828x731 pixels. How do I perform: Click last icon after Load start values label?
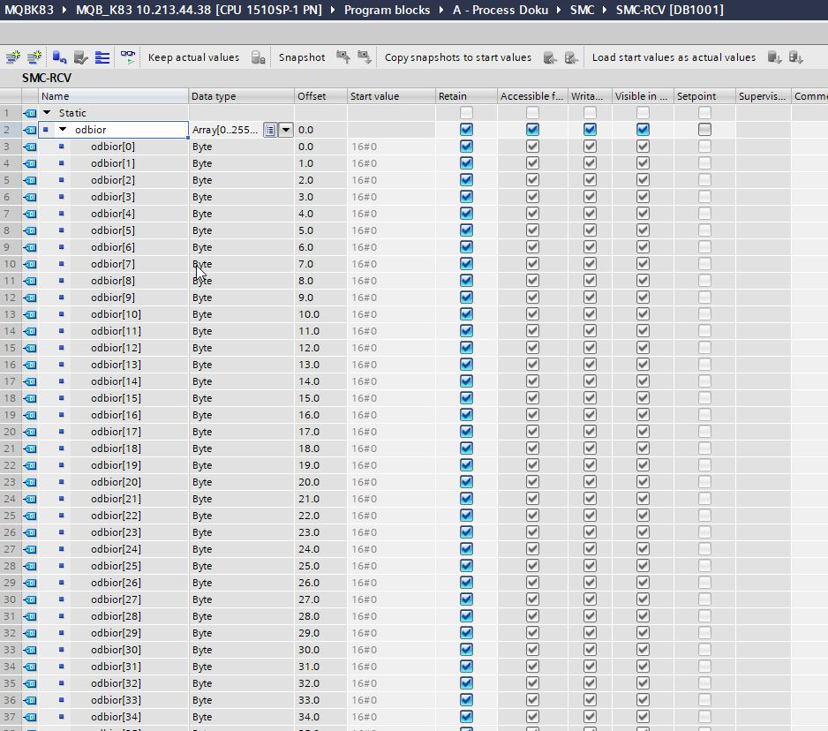795,57
